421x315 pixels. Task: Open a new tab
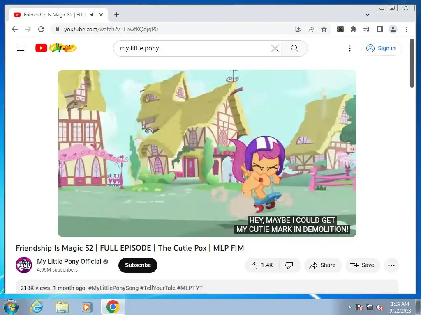click(116, 15)
